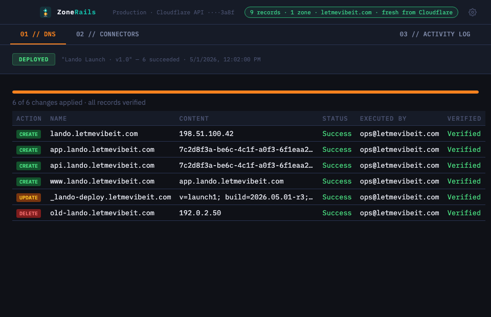Click the v=launch1 build content cell
The width and height of the screenshot is (491, 317).
tap(246, 197)
